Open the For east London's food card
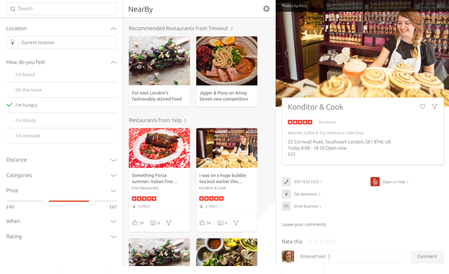 pos(159,71)
